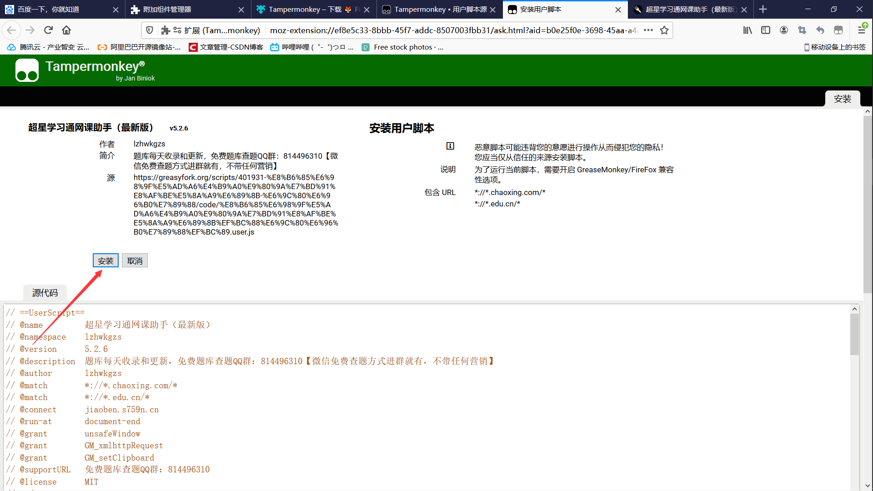Toggle tracking protection shield
873x491 pixels.
(150, 30)
